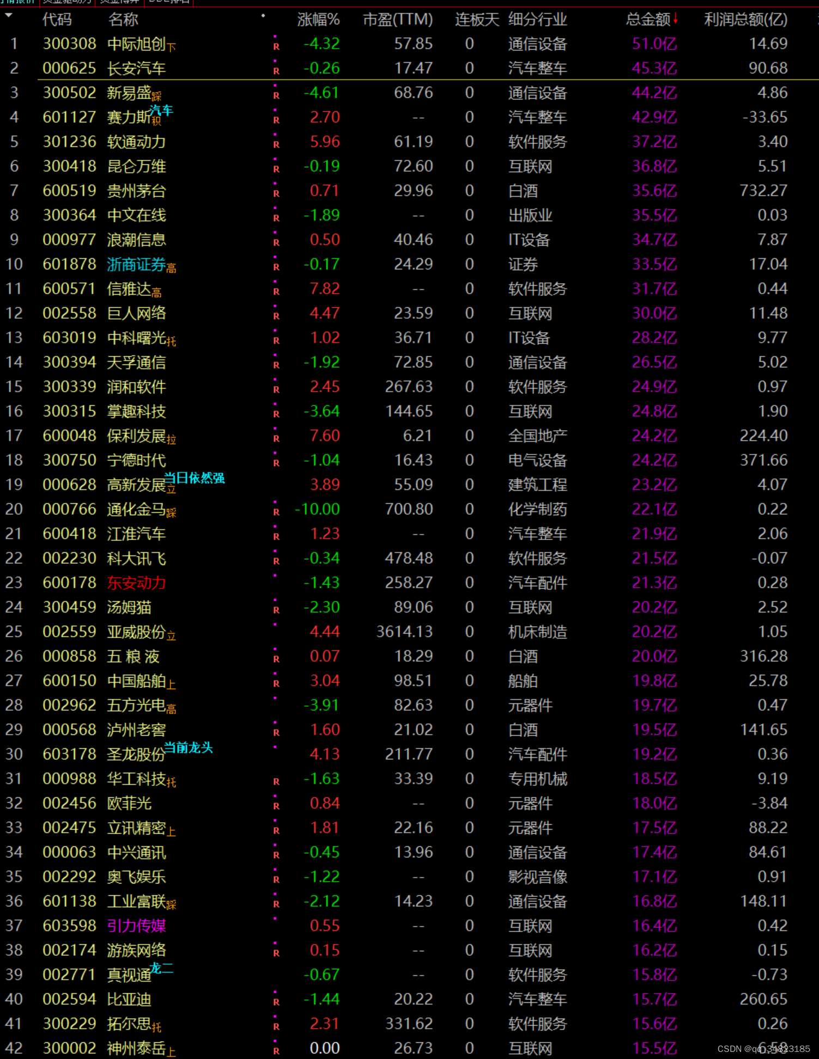Click the R marker in 浙商证券 row
Image resolution: width=819 pixels, height=1059 pixels.
276,267
